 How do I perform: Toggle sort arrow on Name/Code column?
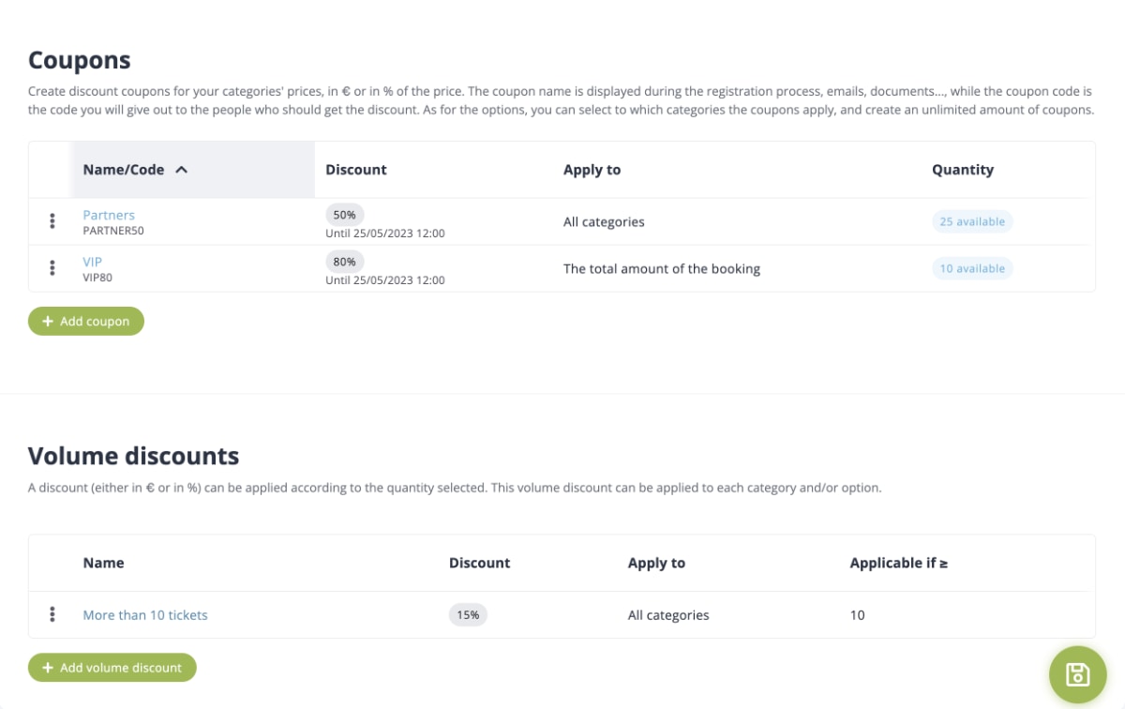coord(182,170)
